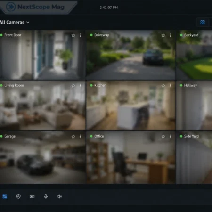Open Kitchen camera kebab menu
The width and height of the screenshot is (212, 212).
[170, 86]
